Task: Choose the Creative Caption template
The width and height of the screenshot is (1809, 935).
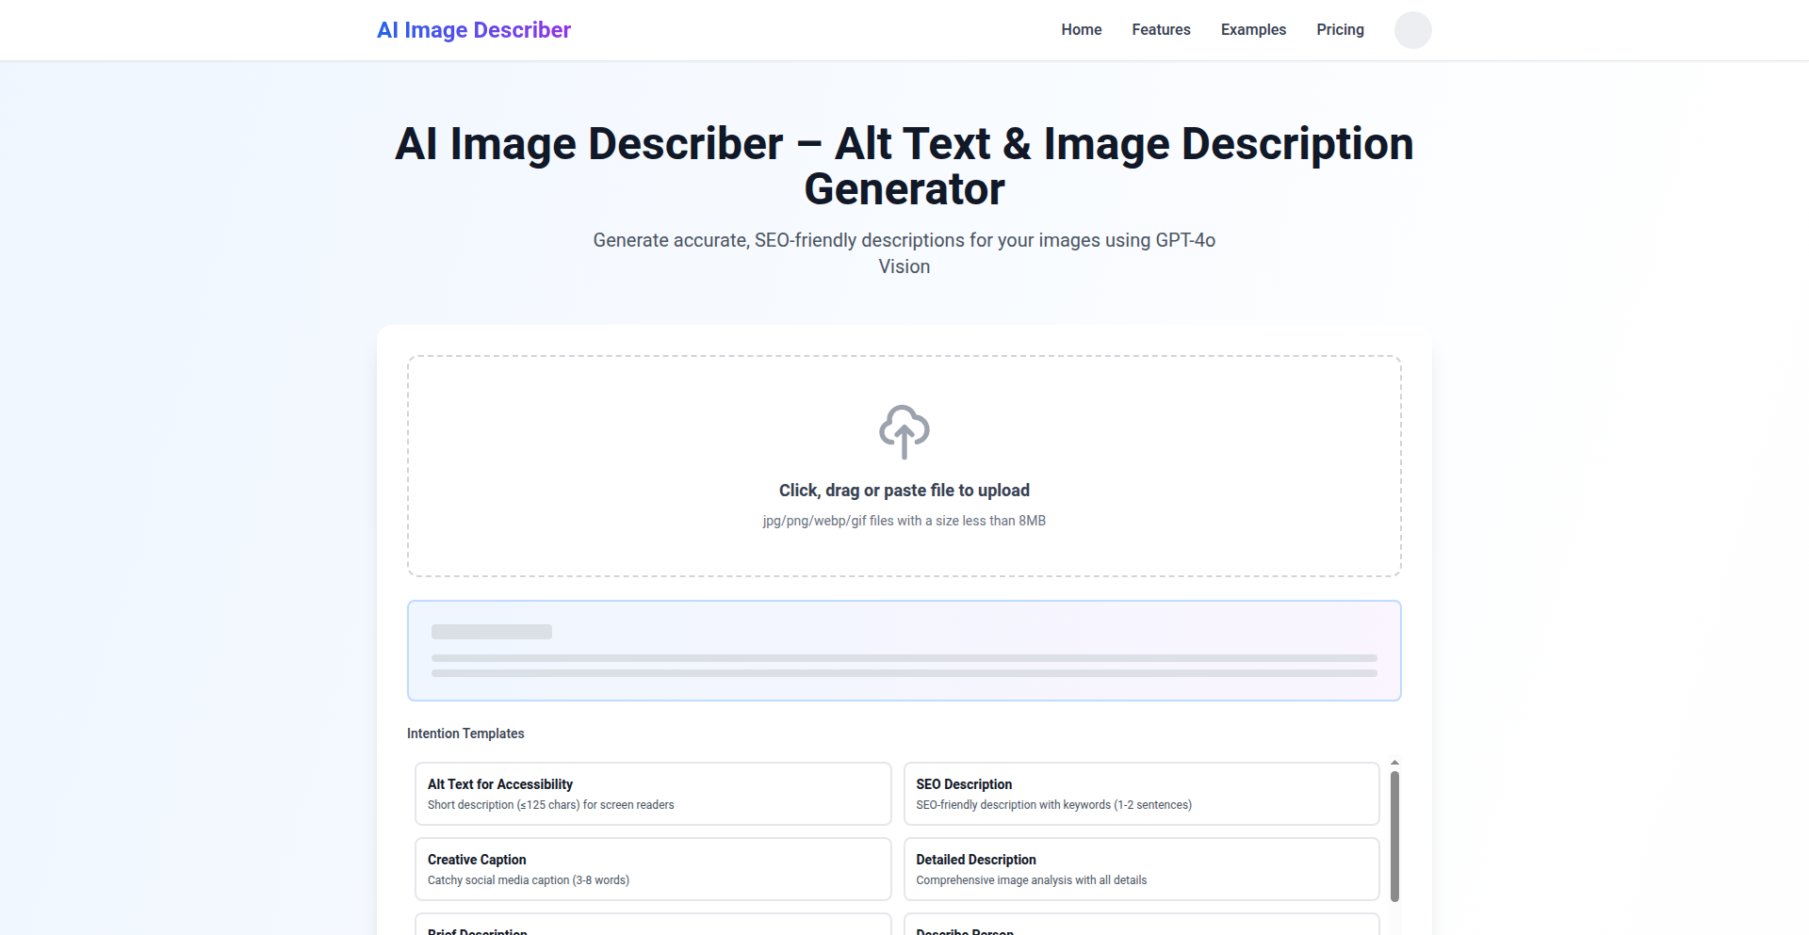Action: click(x=653, y=868)
